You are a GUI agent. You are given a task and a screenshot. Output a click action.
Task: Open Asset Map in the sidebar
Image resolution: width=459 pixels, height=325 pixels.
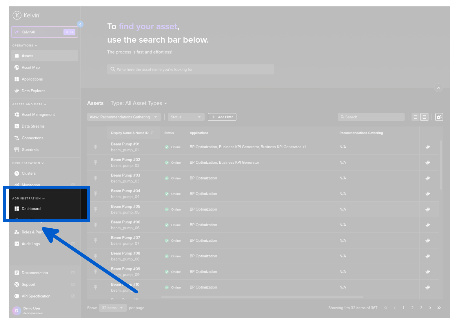point(31,68)
